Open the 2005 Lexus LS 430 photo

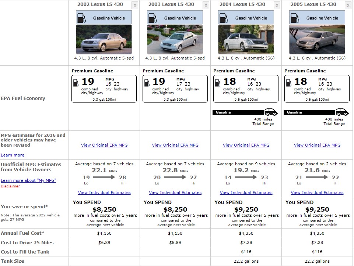pyautogui.click(x=317, y=39)
